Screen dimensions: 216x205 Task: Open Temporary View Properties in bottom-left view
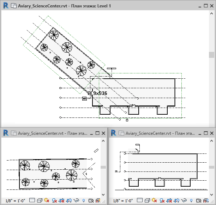coord(91,201)
